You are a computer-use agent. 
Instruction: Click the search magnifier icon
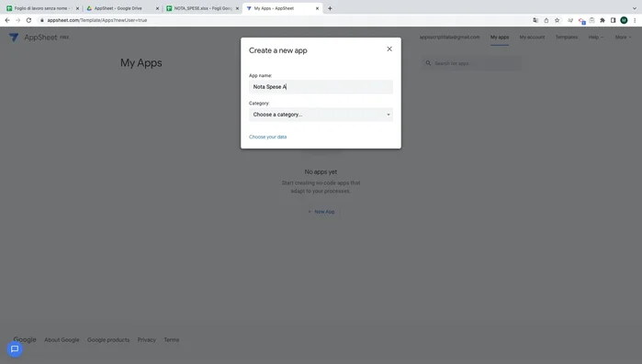428,63
